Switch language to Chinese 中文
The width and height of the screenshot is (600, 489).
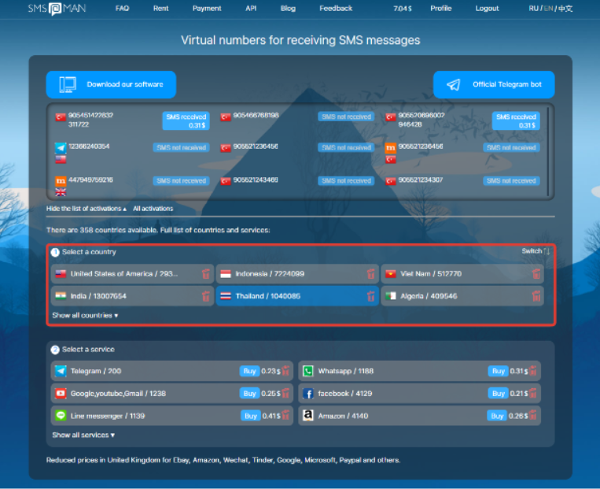click(565, 9)
